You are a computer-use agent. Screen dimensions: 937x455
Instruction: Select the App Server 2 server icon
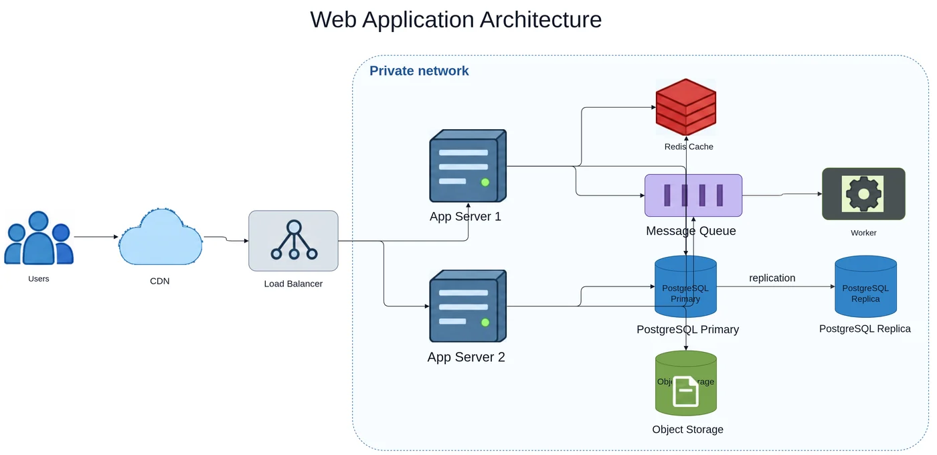(468, 306)
